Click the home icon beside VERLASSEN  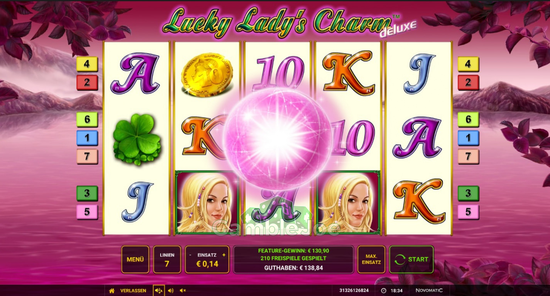pos(112,291)
